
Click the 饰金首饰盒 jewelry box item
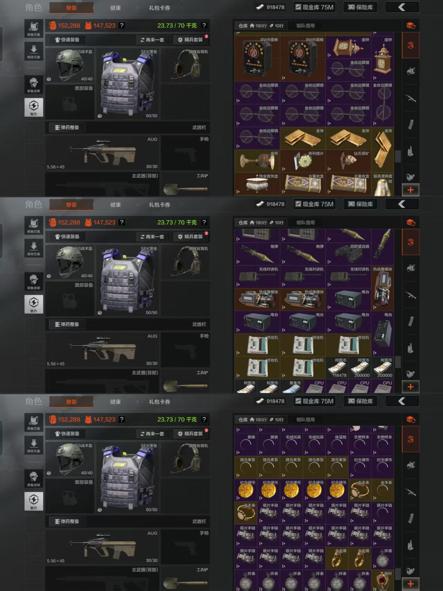pyautogui.click(x=257, y=184)
